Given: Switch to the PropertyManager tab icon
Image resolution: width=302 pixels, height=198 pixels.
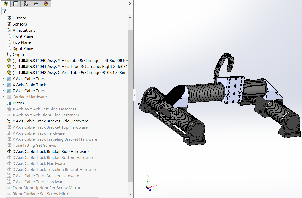Looking at the screenshot, I should tap(16, 3).
